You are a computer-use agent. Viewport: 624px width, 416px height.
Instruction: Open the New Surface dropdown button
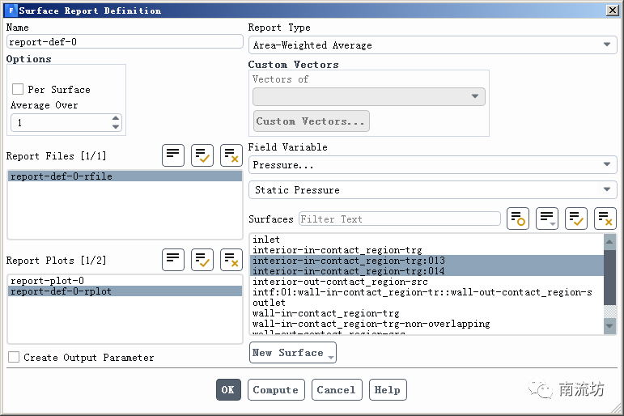coord(293,353)
